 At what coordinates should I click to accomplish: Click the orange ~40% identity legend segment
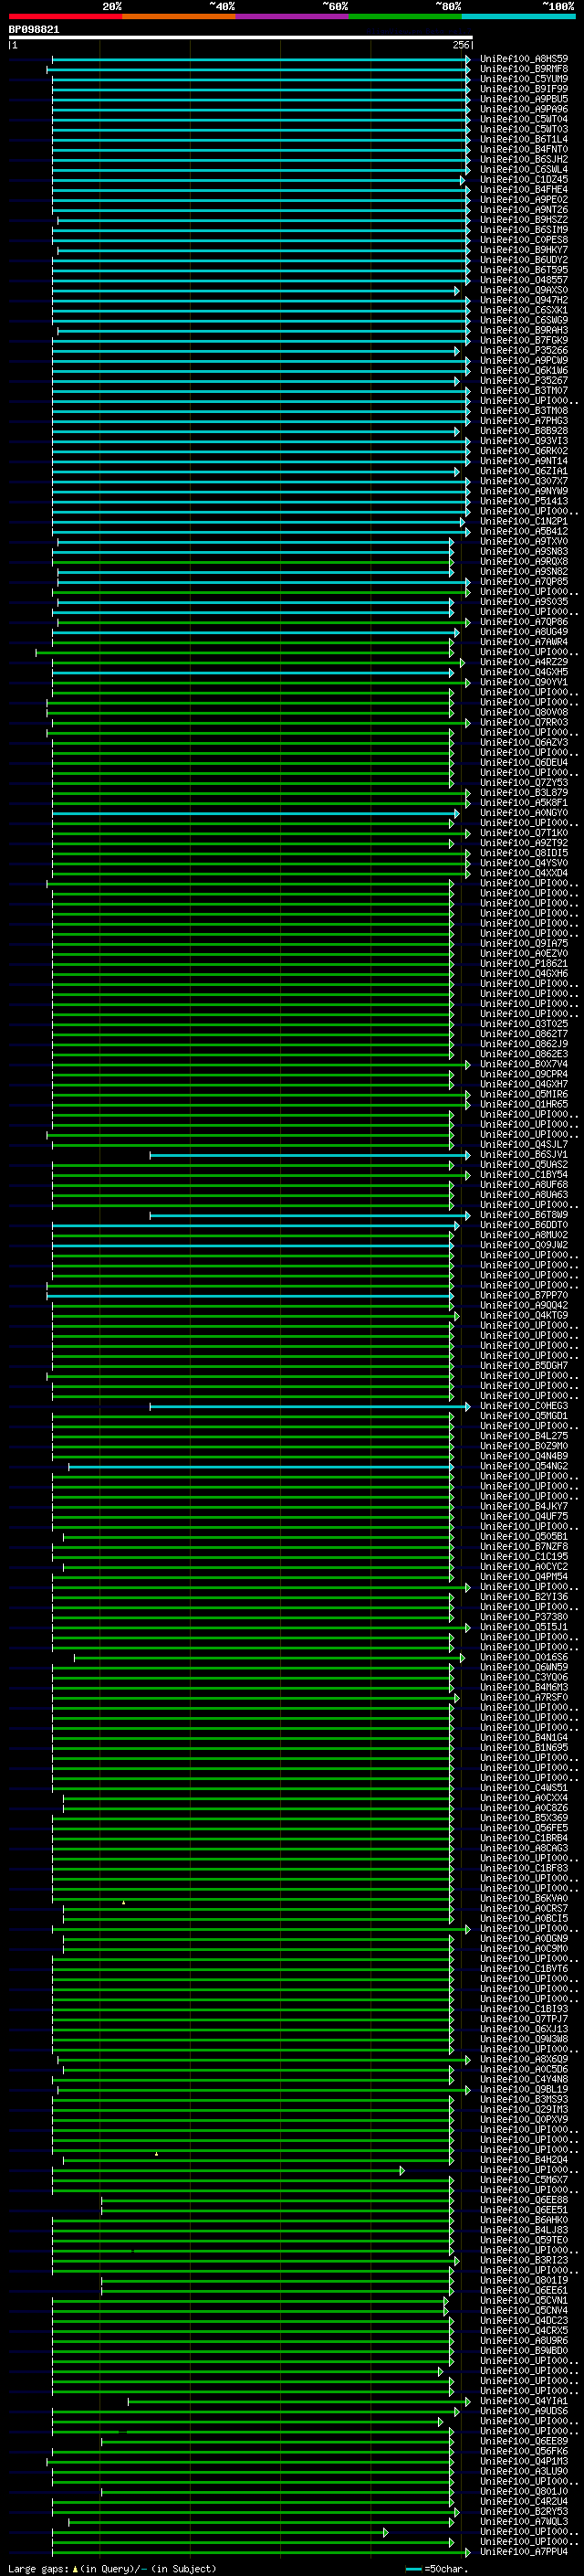[x=179, y=16]
